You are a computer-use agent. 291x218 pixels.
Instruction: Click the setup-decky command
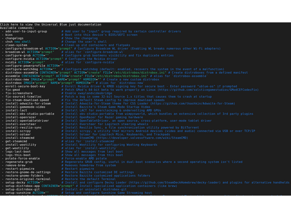coord(15,182)
